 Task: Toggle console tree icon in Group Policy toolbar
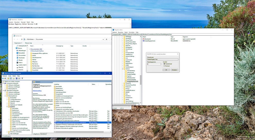click(x=11, y=78)
